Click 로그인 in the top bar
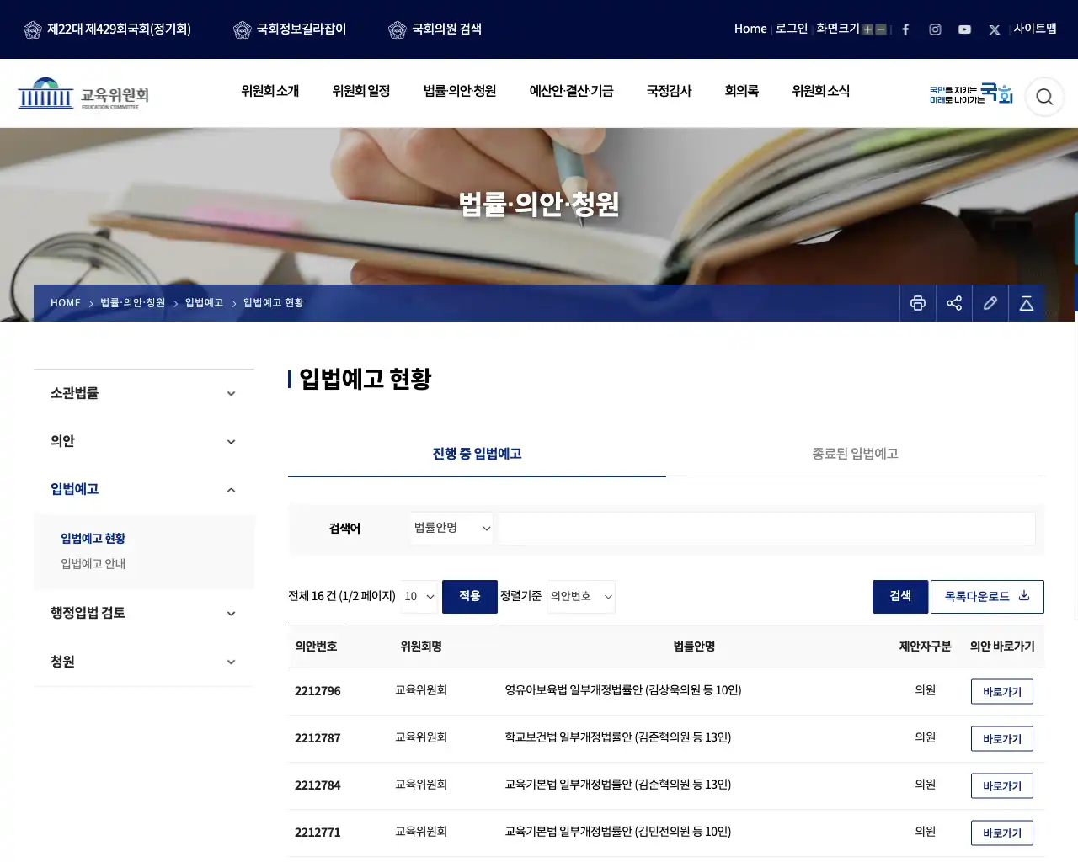 tap(792, 29)
